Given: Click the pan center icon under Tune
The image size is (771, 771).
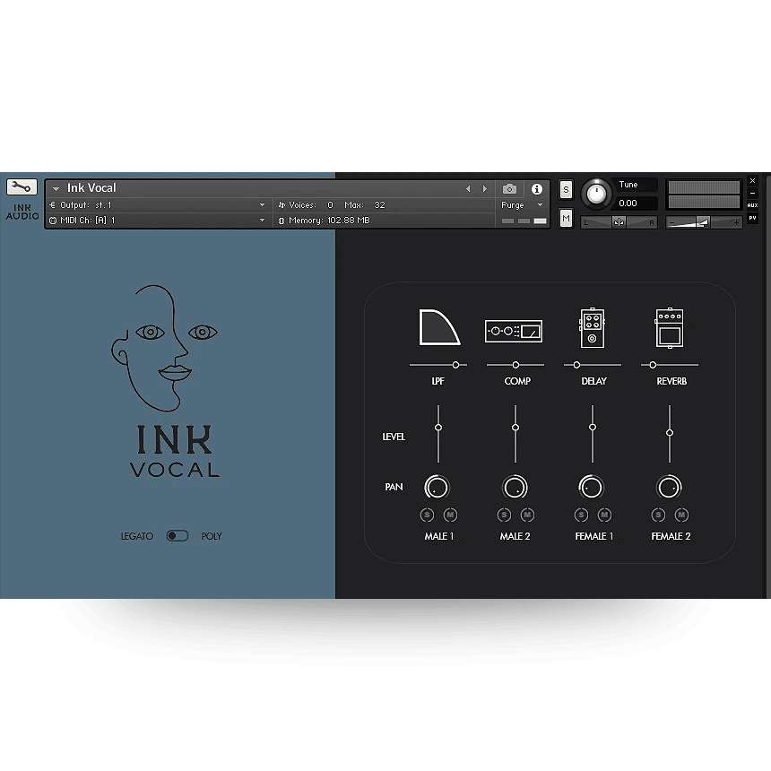Looking at the screenshot, I should tap(619, 222).
